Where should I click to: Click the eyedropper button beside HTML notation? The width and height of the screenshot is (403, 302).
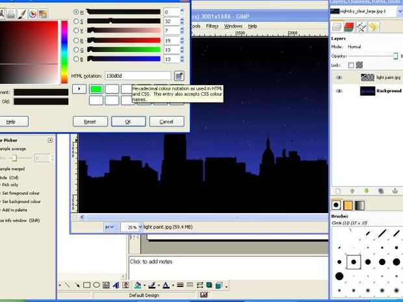(x=179, y=76)
